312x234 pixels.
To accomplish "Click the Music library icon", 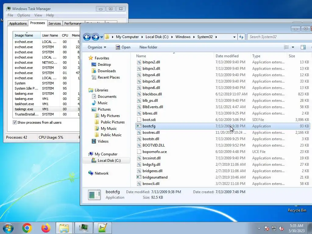I will click(x=94, y=103).
